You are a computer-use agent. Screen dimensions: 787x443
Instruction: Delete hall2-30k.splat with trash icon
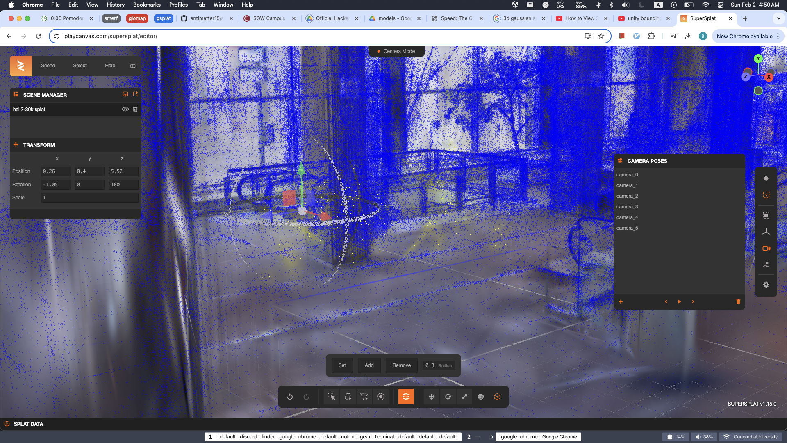point(135,109)
